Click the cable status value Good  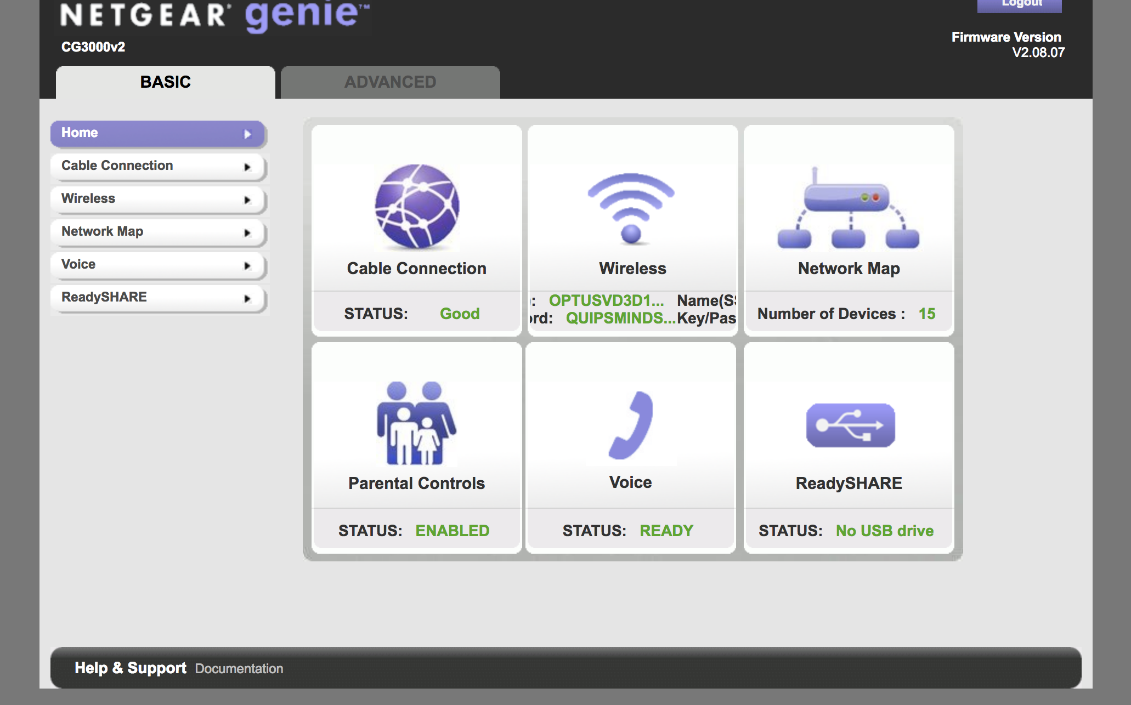(460, 314)
